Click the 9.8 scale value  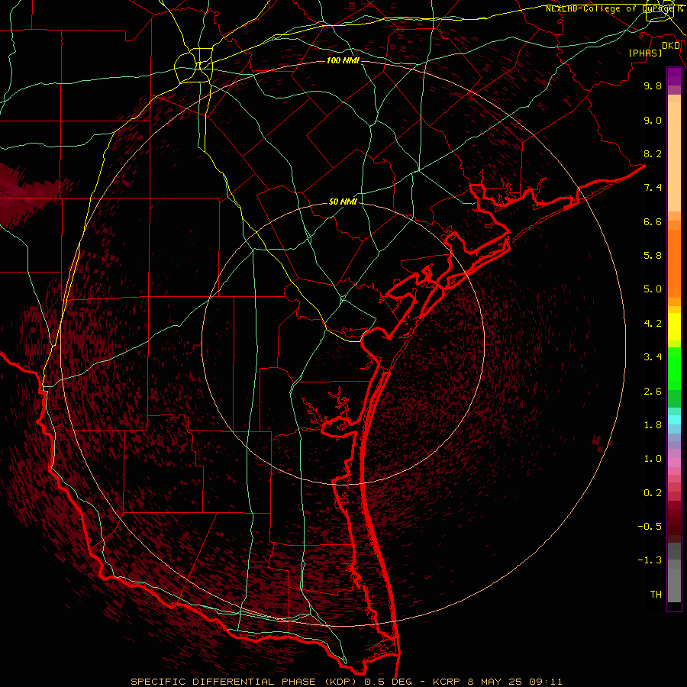point(653,85)
